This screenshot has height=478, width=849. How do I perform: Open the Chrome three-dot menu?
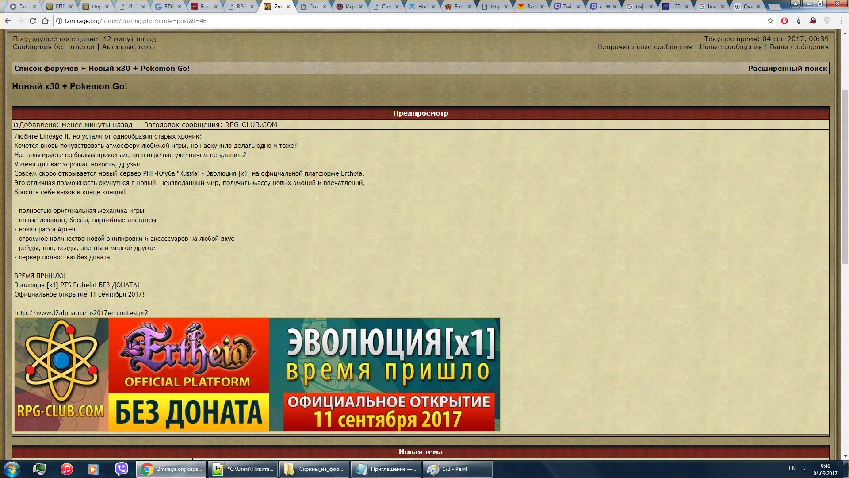[x=841, y=21]
